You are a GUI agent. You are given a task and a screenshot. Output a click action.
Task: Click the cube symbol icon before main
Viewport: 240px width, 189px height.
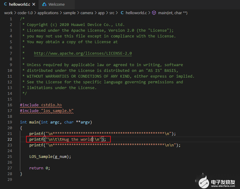[x=154, y=13]
